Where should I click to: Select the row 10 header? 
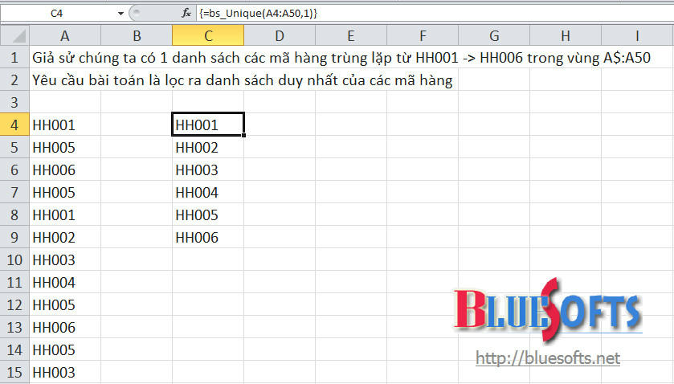(x=14, y=260)
